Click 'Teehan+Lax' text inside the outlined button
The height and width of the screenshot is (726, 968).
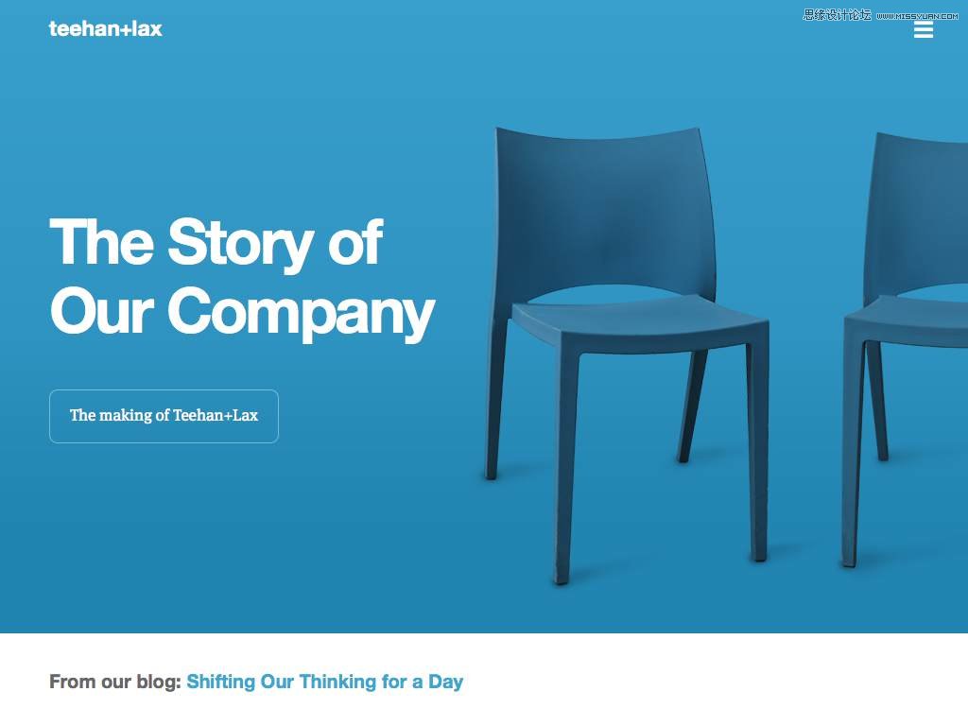(215, 416)
